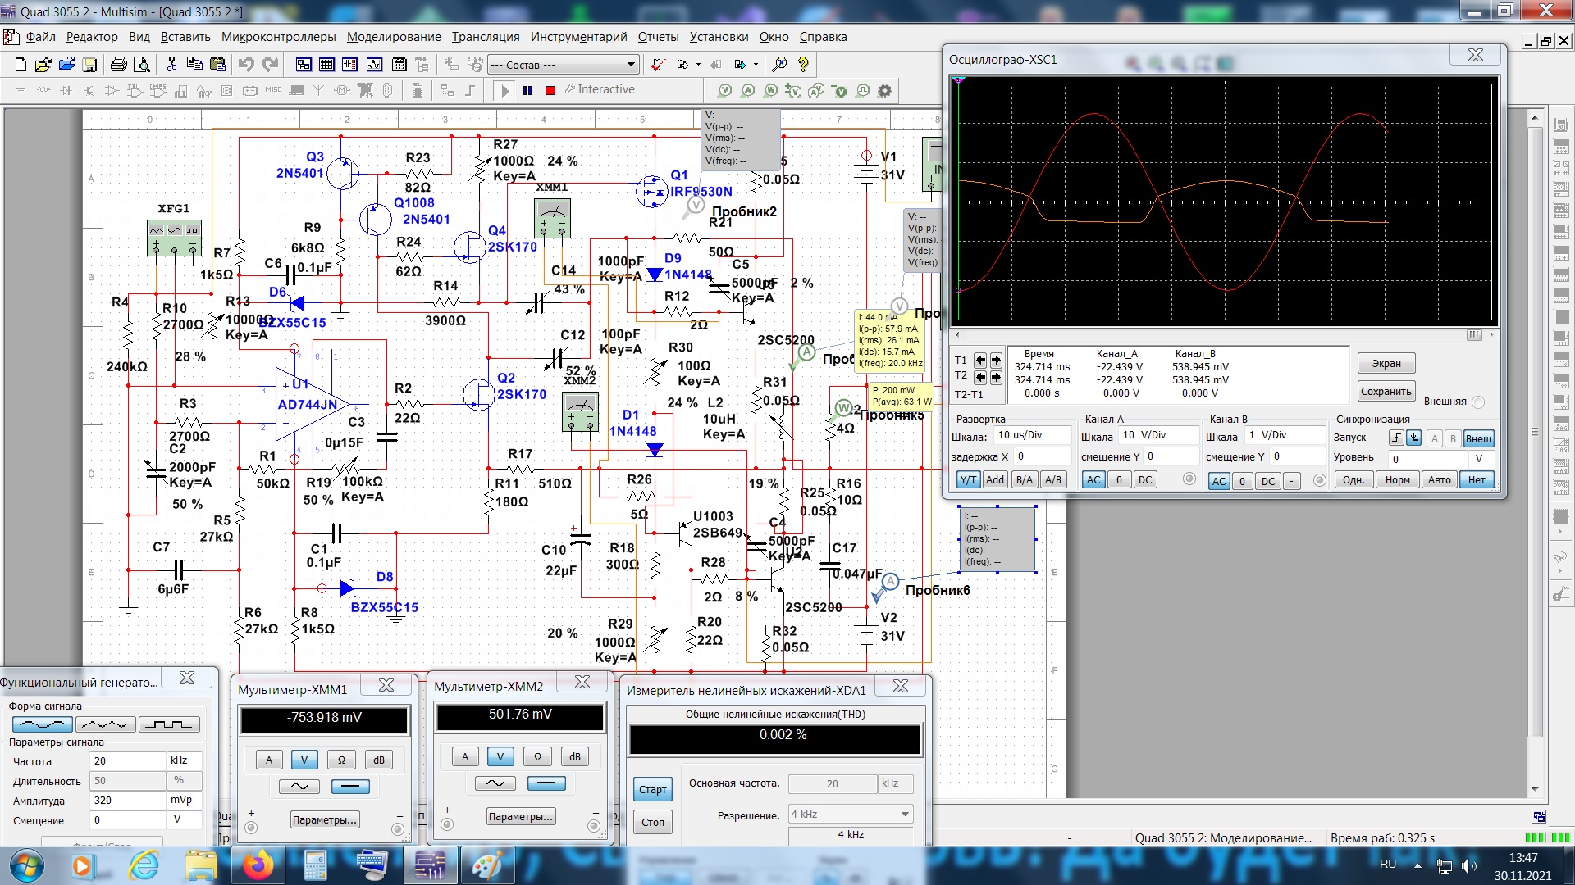
Task: Run electrical rules check icon
Action: tap(657, 64)
